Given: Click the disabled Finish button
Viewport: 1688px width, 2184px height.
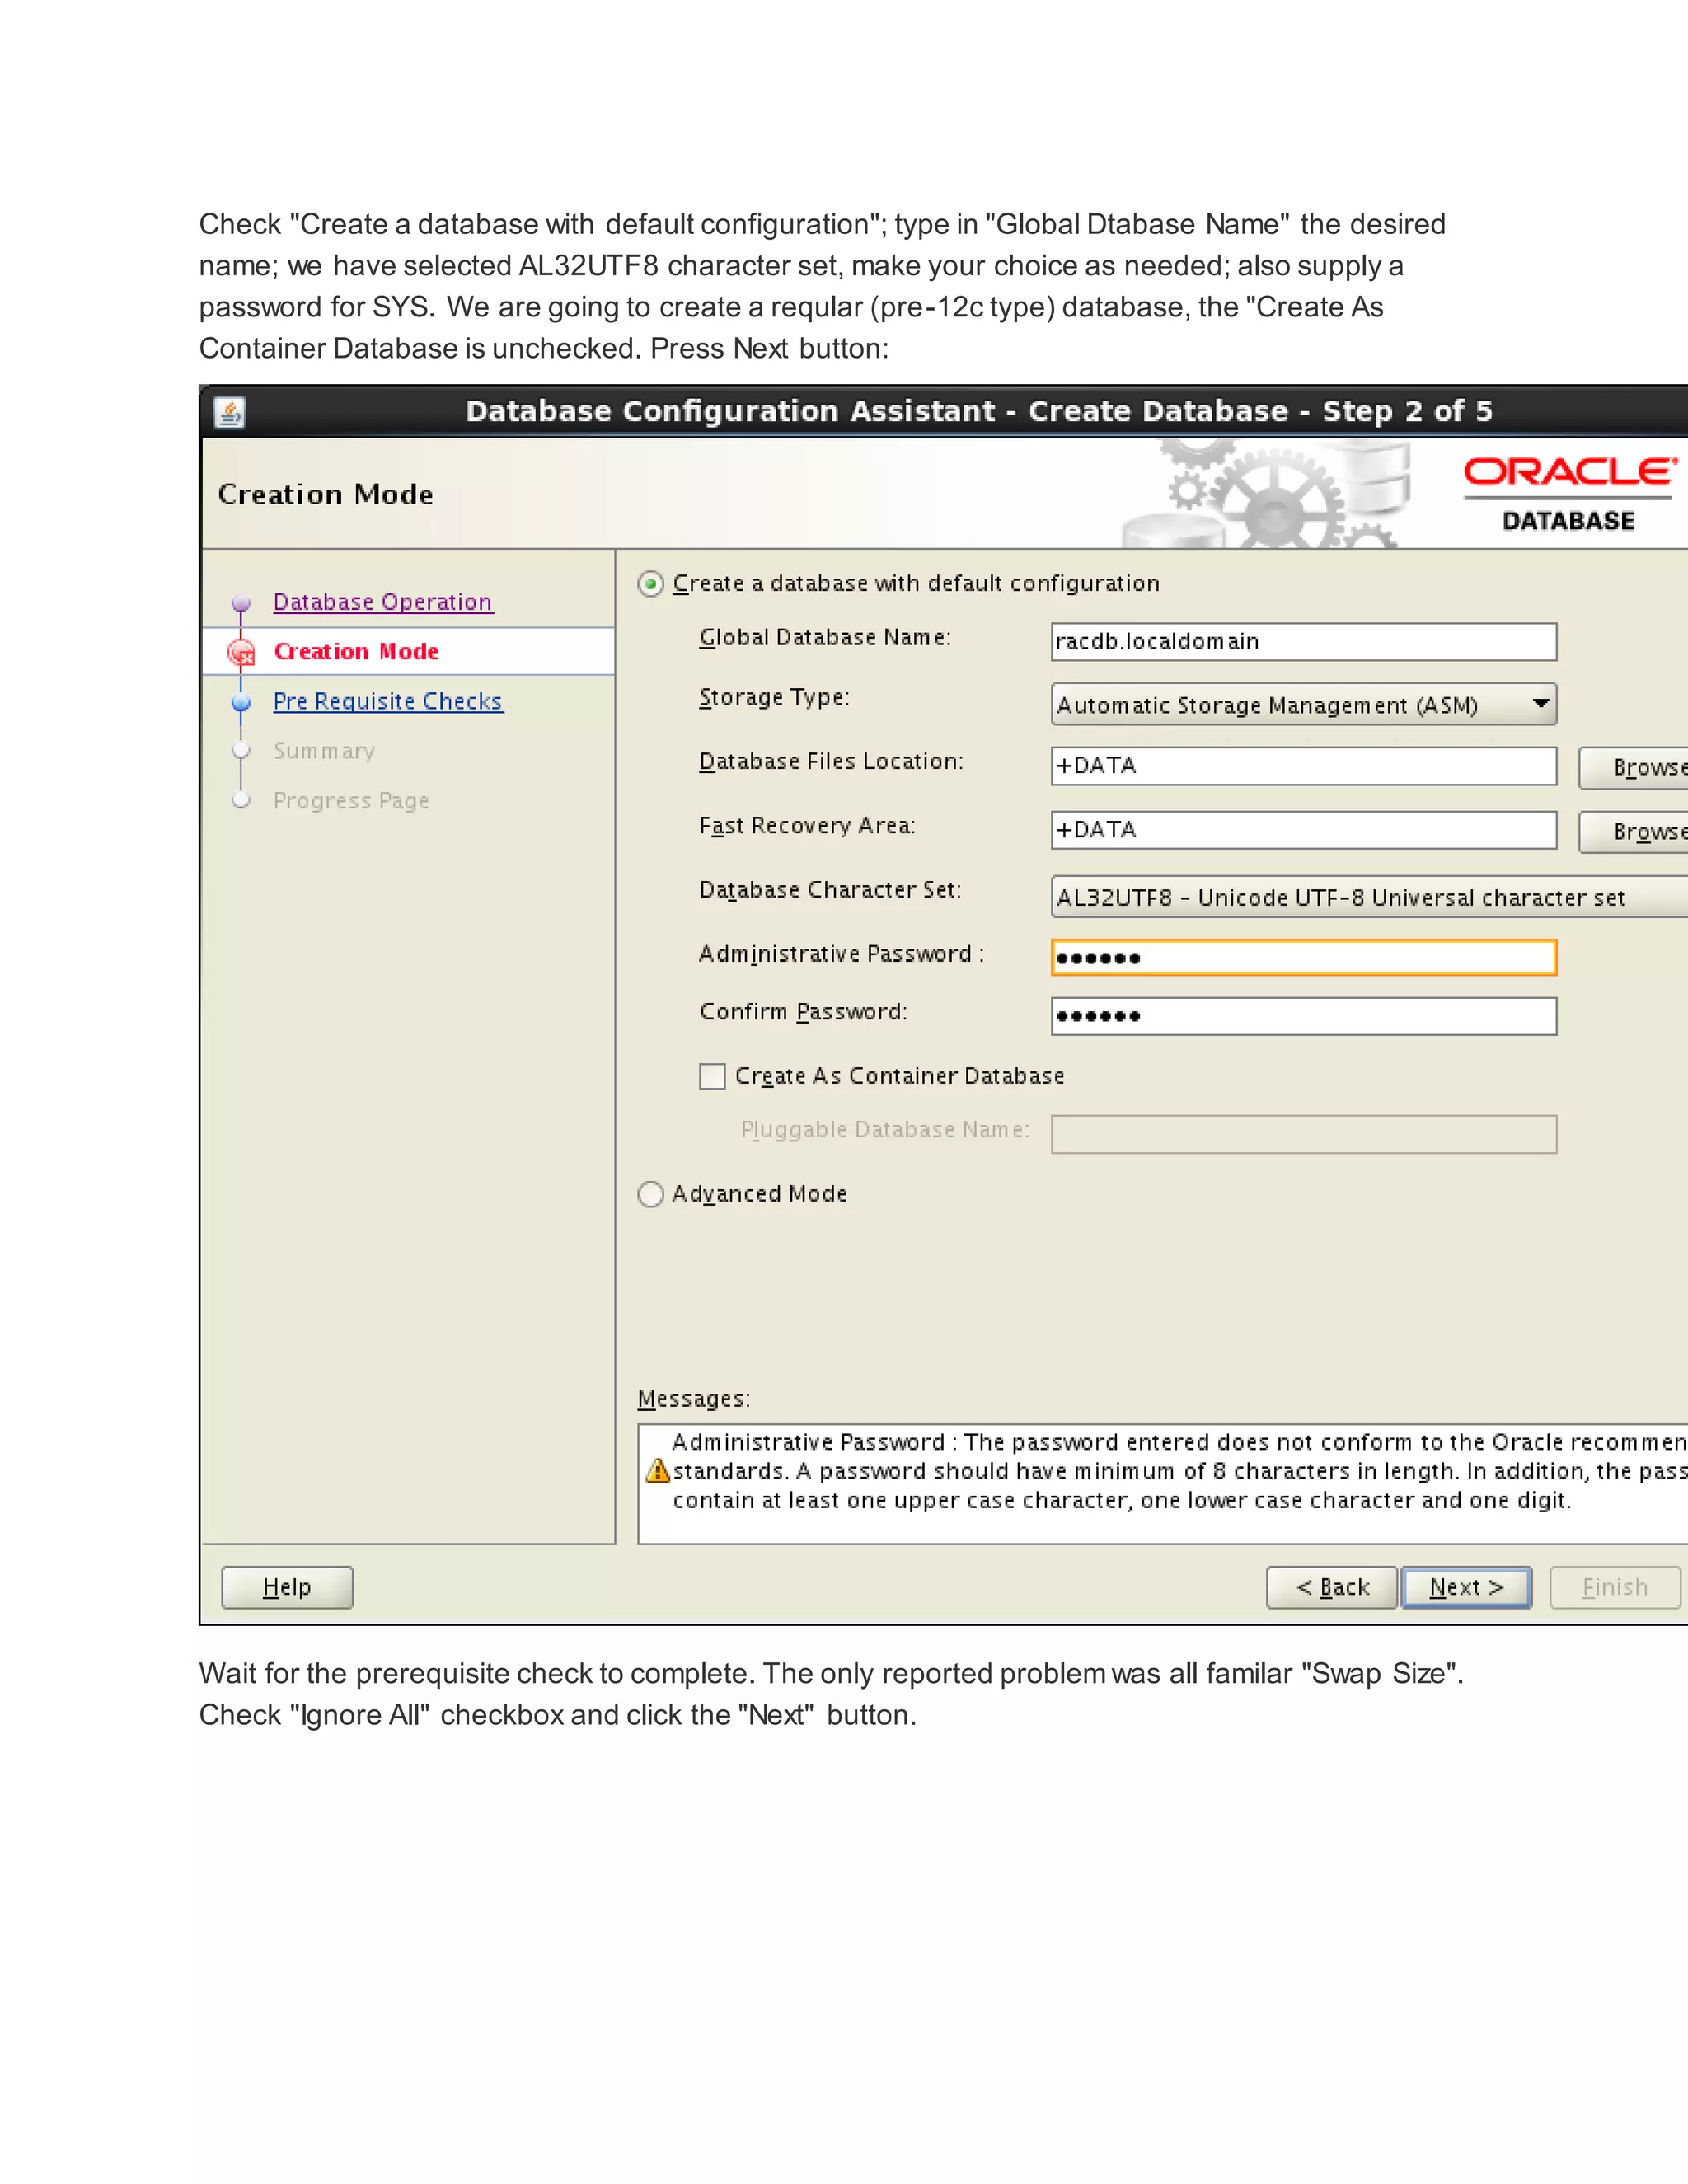Looking at the screenshot, I should pyautogui.click(x=1614, y=1587).
